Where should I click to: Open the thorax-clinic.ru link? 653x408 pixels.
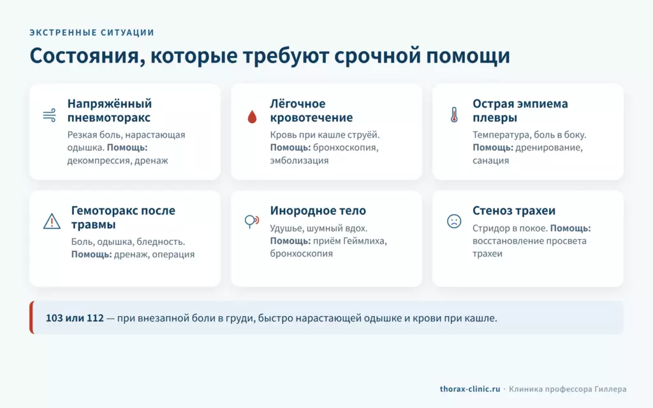(470, 389)
